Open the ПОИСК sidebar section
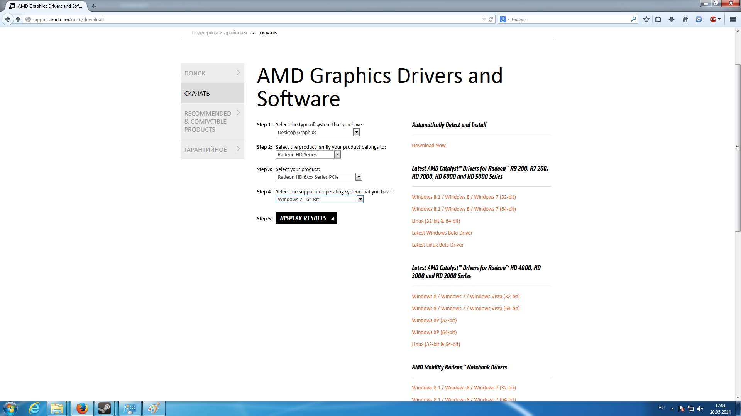The image size is (741, 416). click(212, 73)
